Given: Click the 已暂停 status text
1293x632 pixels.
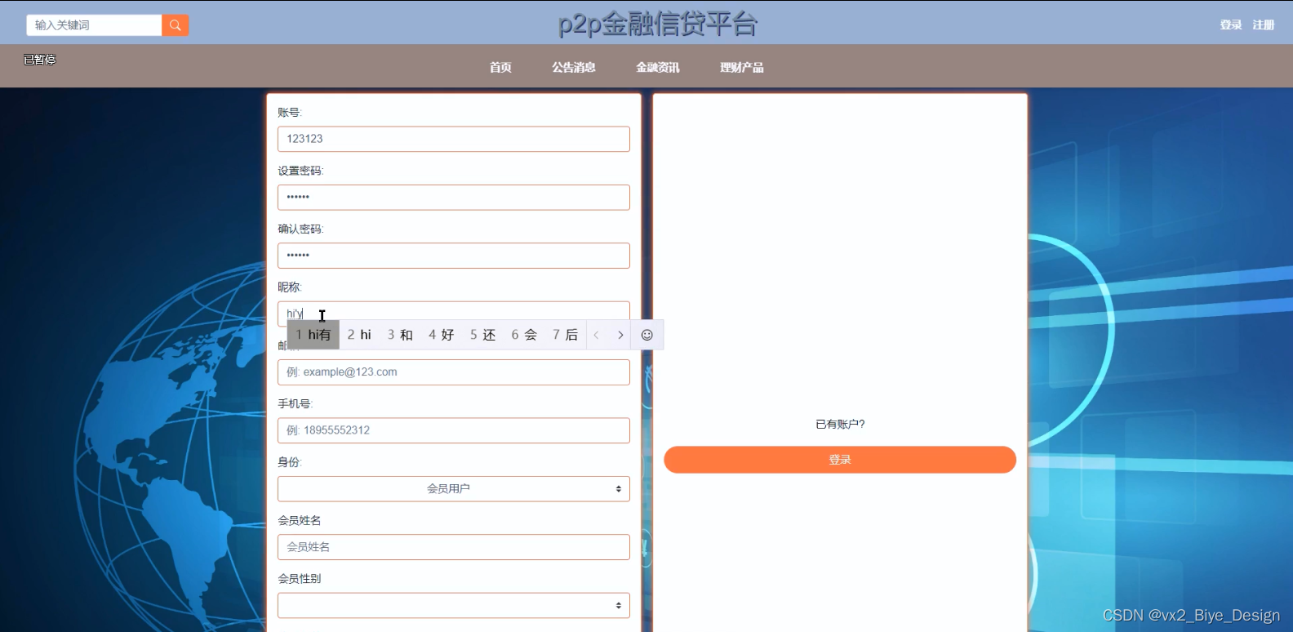Looking at the screenshot, I should pyautogui.click(x=40, y=60).
